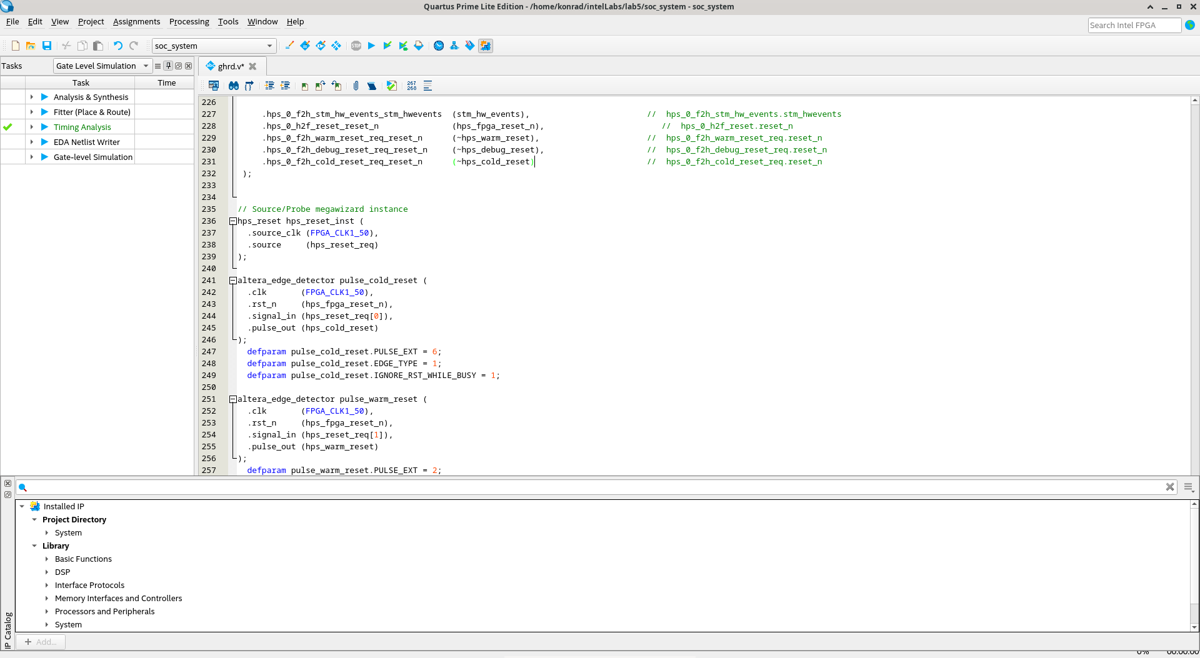Open Find with binoculars icon
Image resolution: width=1200 pixels, height=658 pixels.
pos(234,86)
